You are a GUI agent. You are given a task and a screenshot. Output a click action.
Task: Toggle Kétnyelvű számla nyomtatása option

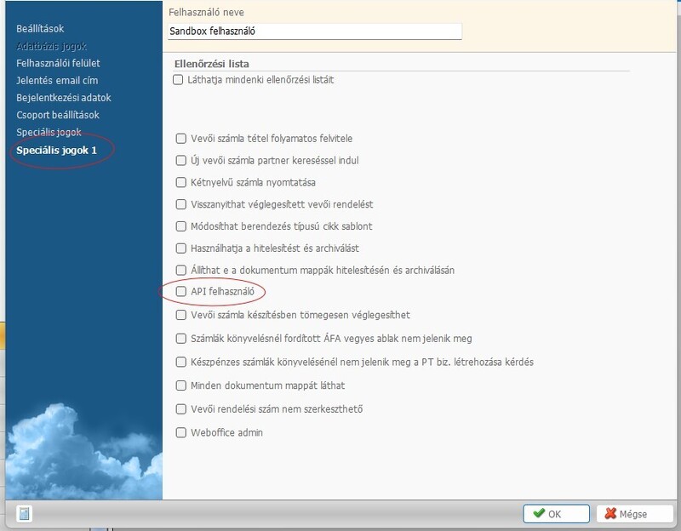point(180,181)
